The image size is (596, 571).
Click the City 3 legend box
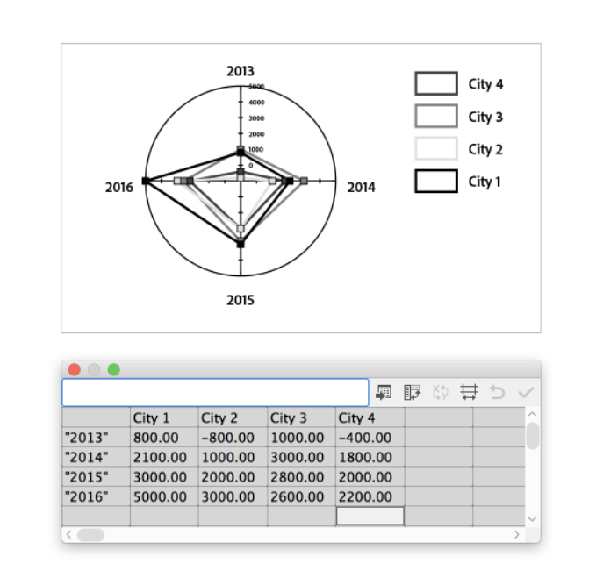pos(436,117)
